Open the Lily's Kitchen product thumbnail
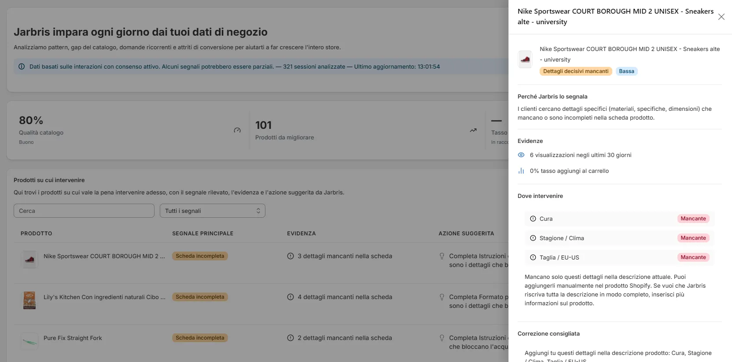732x362 pixels. coord(29,300)
